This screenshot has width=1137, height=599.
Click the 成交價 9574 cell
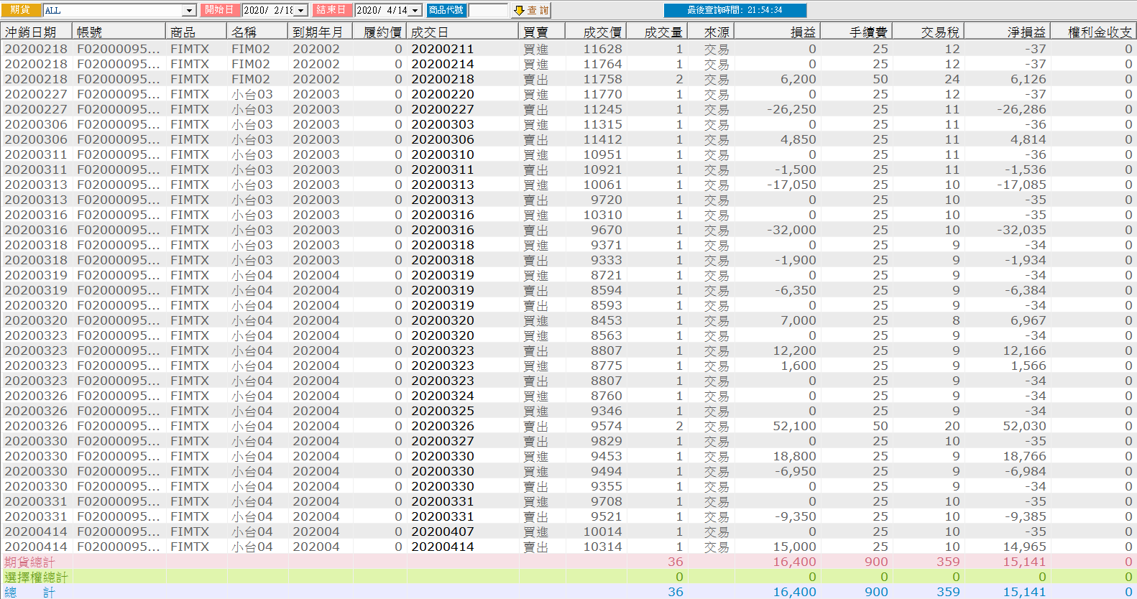pyautogui.click(x=607, y=426)
